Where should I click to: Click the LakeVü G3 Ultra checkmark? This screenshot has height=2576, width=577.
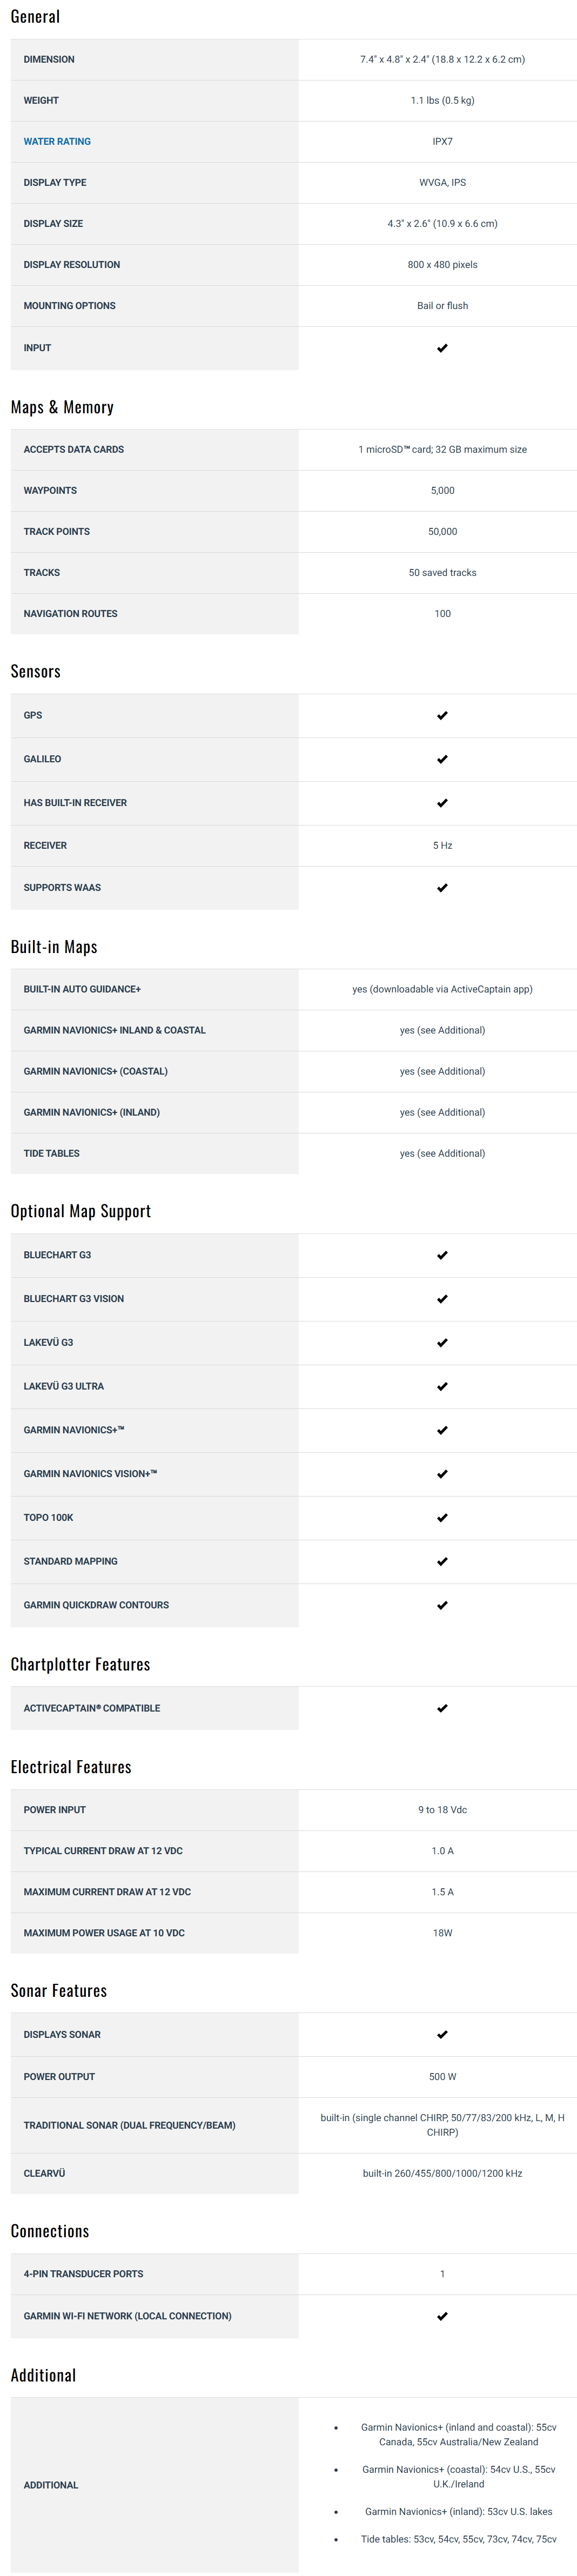[x=442, y=1387]
